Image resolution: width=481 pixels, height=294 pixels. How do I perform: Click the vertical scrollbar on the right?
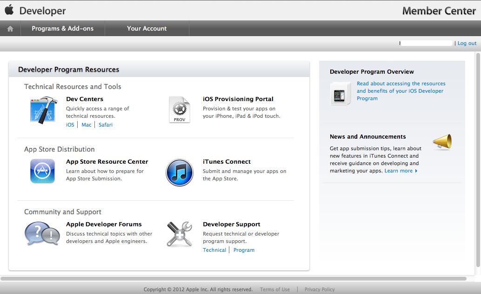coord(478,160)
